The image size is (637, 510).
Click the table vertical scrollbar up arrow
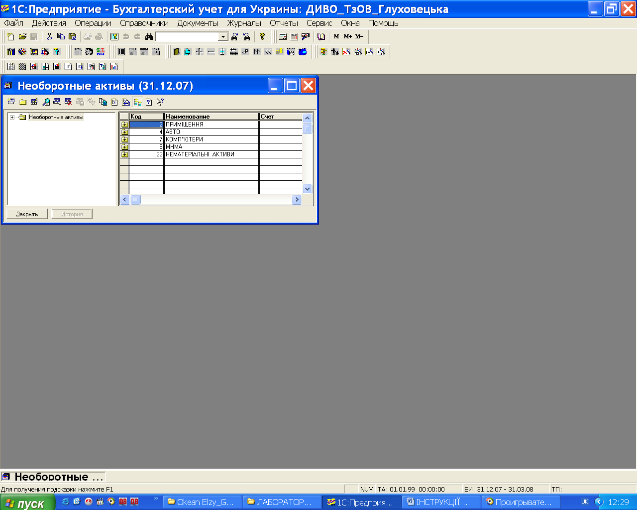(x=307, y=118)
